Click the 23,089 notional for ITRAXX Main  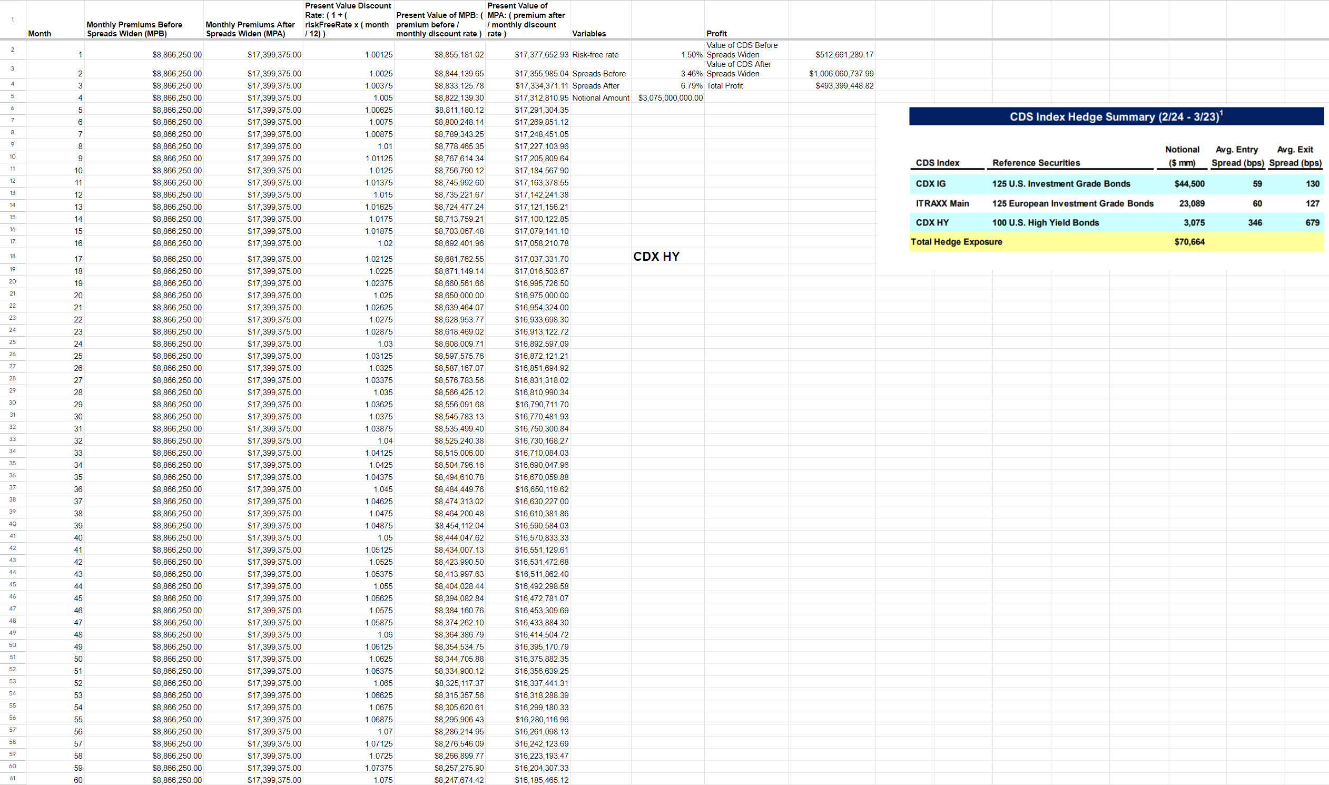[1192, 203]
